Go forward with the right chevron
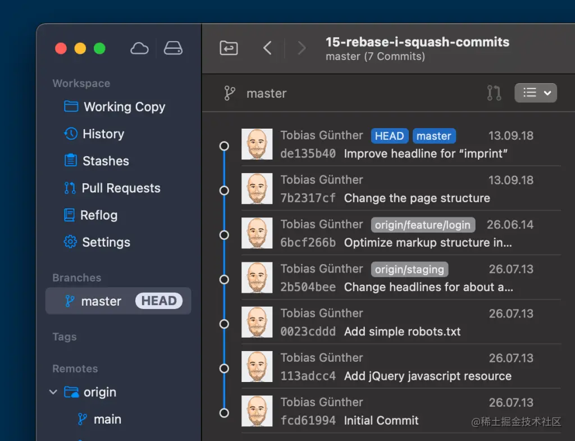The image size is (575, 441). click(x=302, y=48)
